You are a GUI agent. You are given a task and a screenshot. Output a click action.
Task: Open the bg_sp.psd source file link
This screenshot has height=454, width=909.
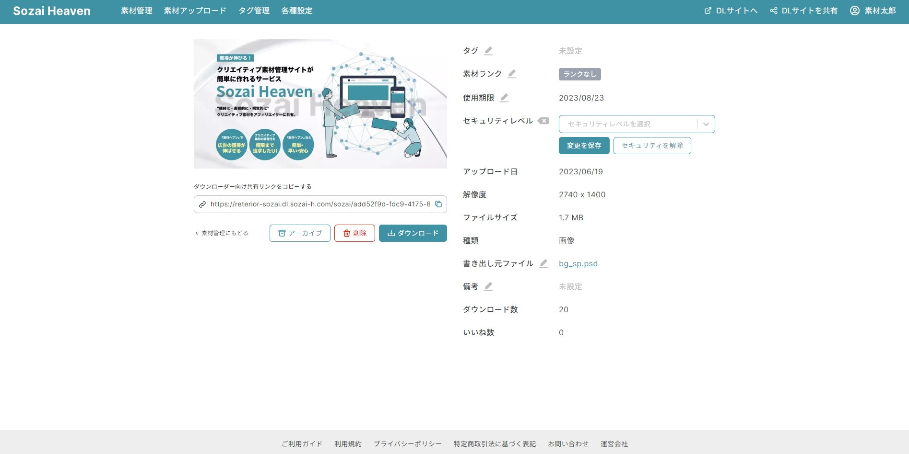pyautogui.click(x=578, y=263)
